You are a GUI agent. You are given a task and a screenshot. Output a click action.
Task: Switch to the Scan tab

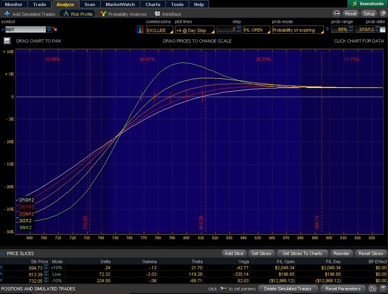coord(90,4)
